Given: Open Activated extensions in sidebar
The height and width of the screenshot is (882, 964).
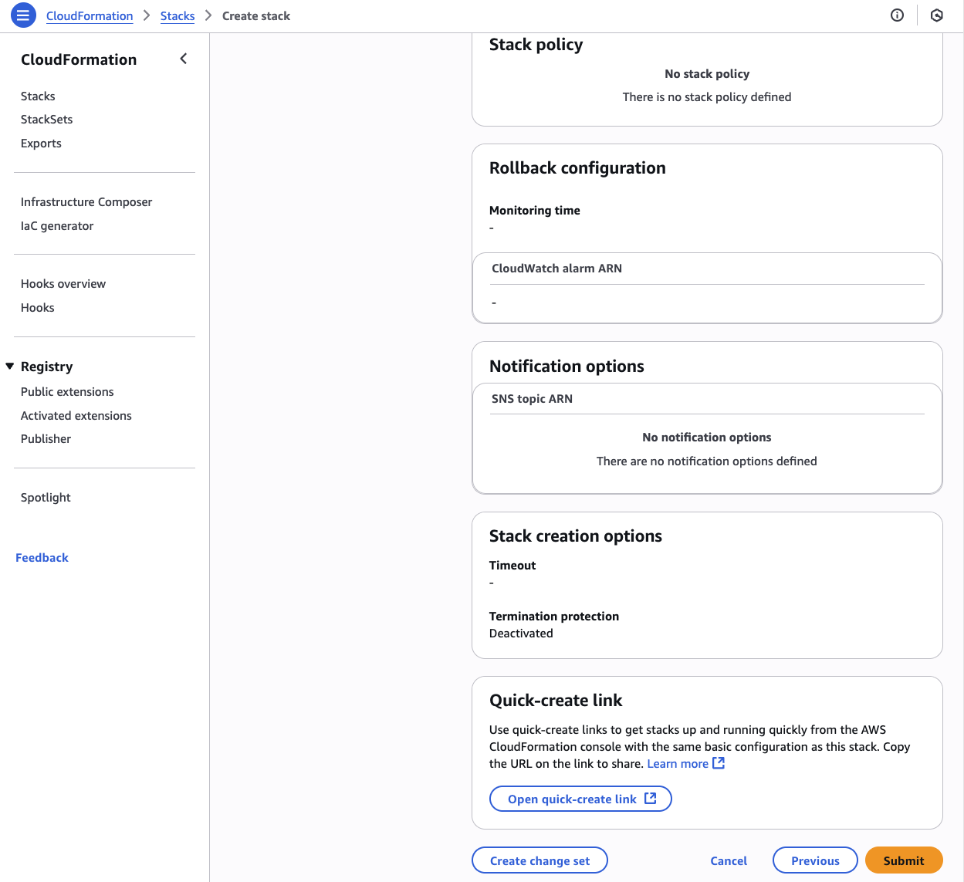Looking at the screenshot, I should (x=76, y=416).
